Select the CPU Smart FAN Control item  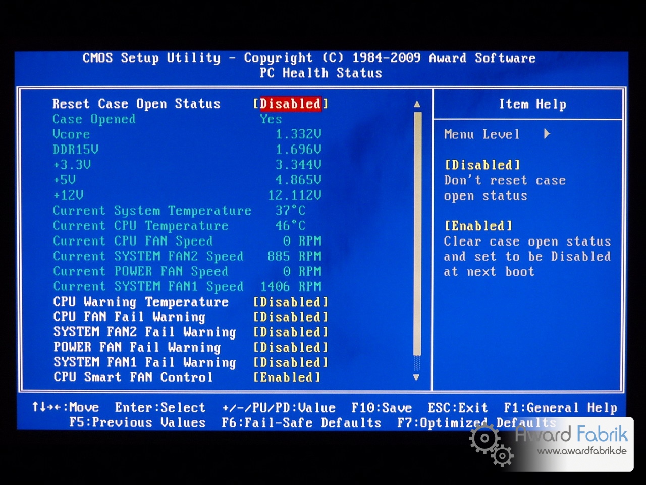(133, 377)
